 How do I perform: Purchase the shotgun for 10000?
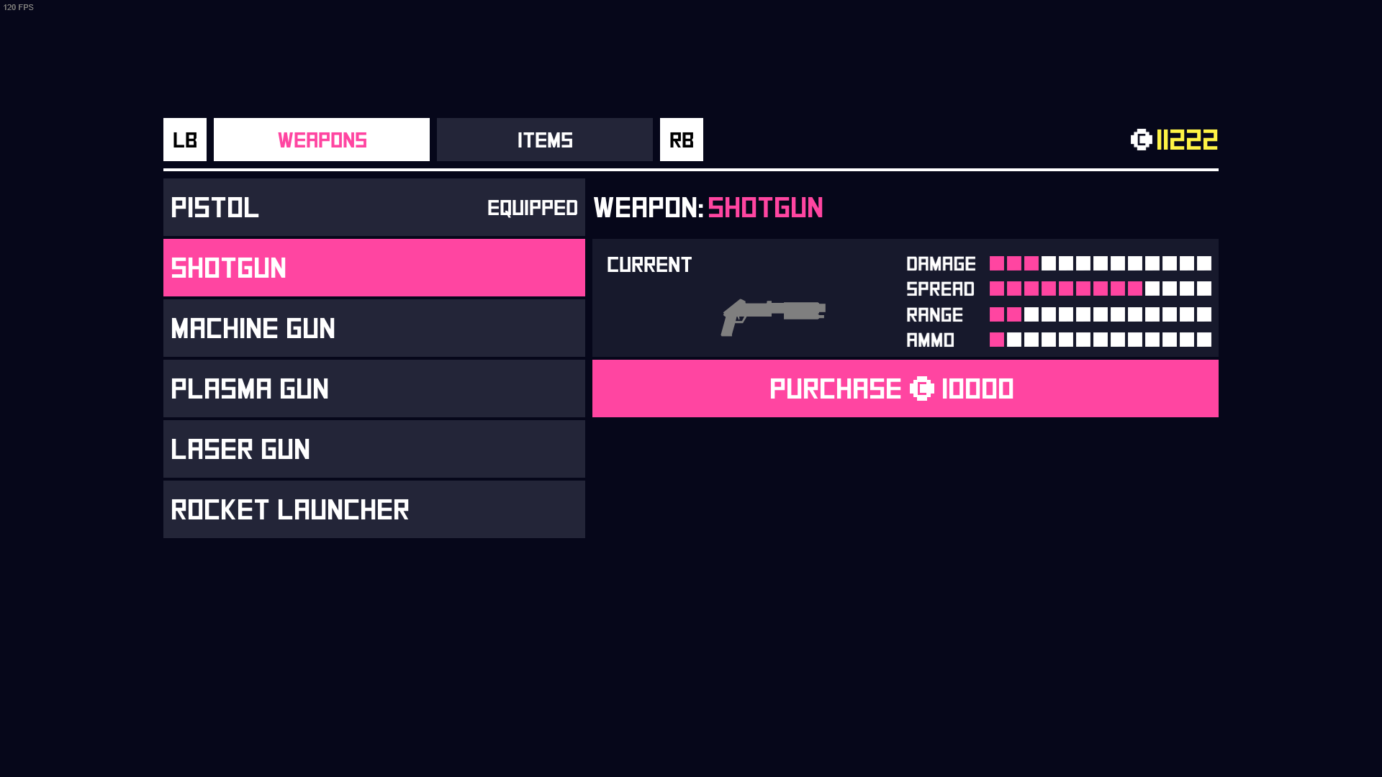[x=905, y=389]
